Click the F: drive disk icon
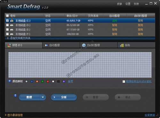Viewport: 160px width, 118px height. (12, 34)
